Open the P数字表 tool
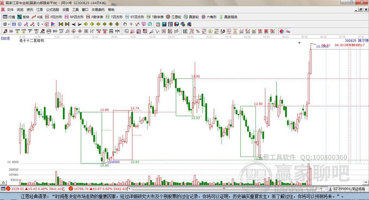Image resolution: width=369 pixels, height=200 pixels. click(x=95, y=17)
